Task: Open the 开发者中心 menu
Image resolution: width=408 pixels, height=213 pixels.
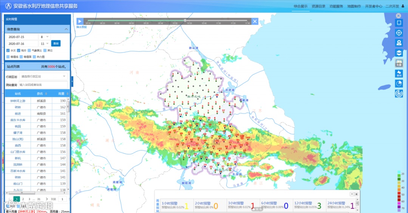Action: [x=373, y=6]
